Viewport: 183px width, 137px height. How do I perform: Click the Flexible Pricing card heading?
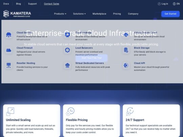click(77, 120)
